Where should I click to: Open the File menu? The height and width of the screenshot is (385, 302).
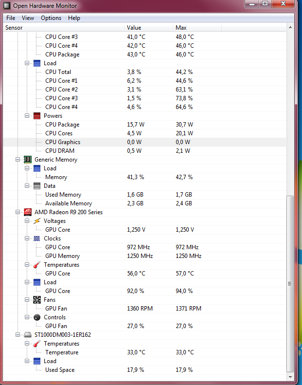click(11, 18)
